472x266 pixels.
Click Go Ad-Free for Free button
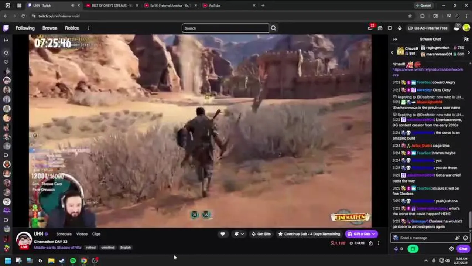click(x=428, y=28)
